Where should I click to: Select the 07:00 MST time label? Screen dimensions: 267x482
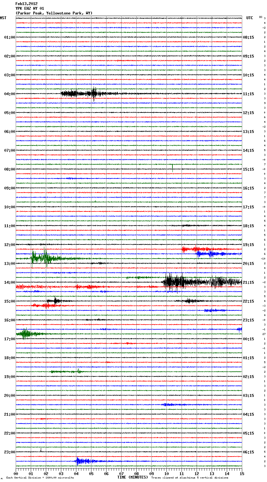[10, 151]
